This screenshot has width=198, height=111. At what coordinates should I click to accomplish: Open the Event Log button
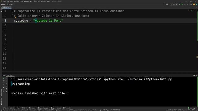click(192, 108)
